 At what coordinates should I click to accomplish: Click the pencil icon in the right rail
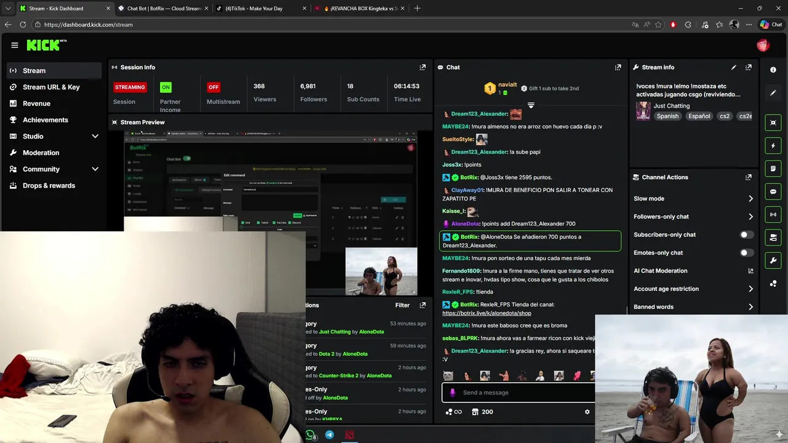point(773,93)
